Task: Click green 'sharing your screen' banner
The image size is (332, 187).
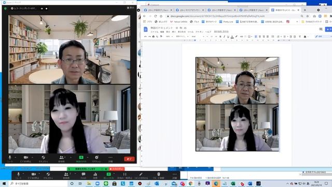Action: [88, 169]
